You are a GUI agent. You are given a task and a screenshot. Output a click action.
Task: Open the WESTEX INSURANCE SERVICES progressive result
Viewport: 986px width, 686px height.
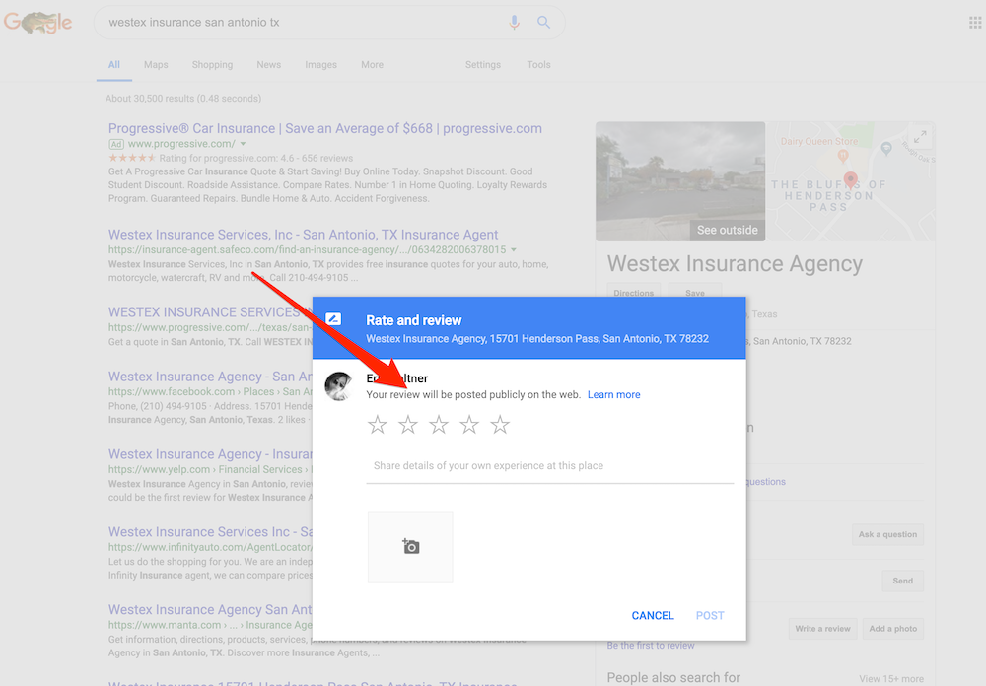tap(210, 312)
